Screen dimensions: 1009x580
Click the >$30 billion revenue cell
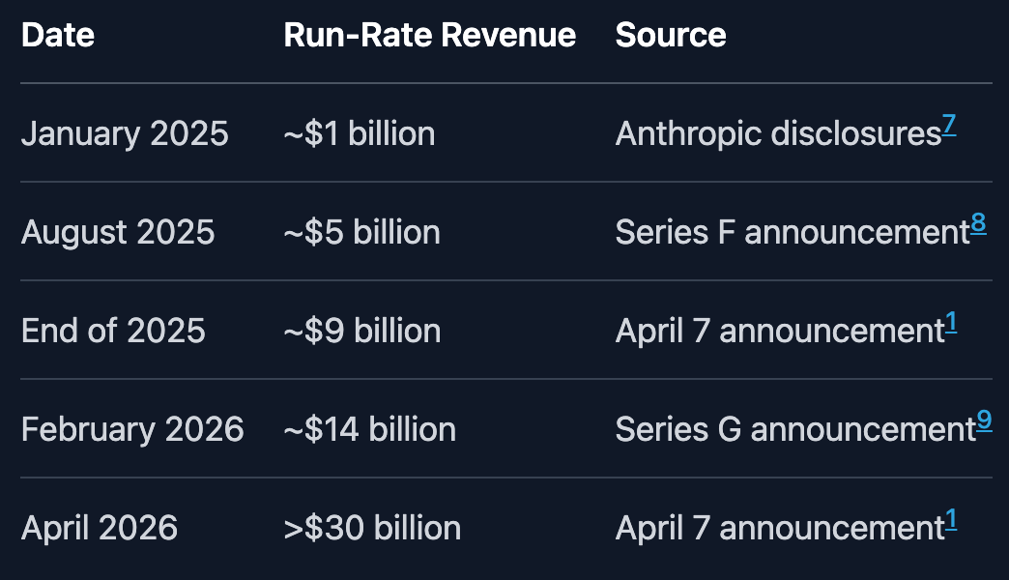(372, 528)
